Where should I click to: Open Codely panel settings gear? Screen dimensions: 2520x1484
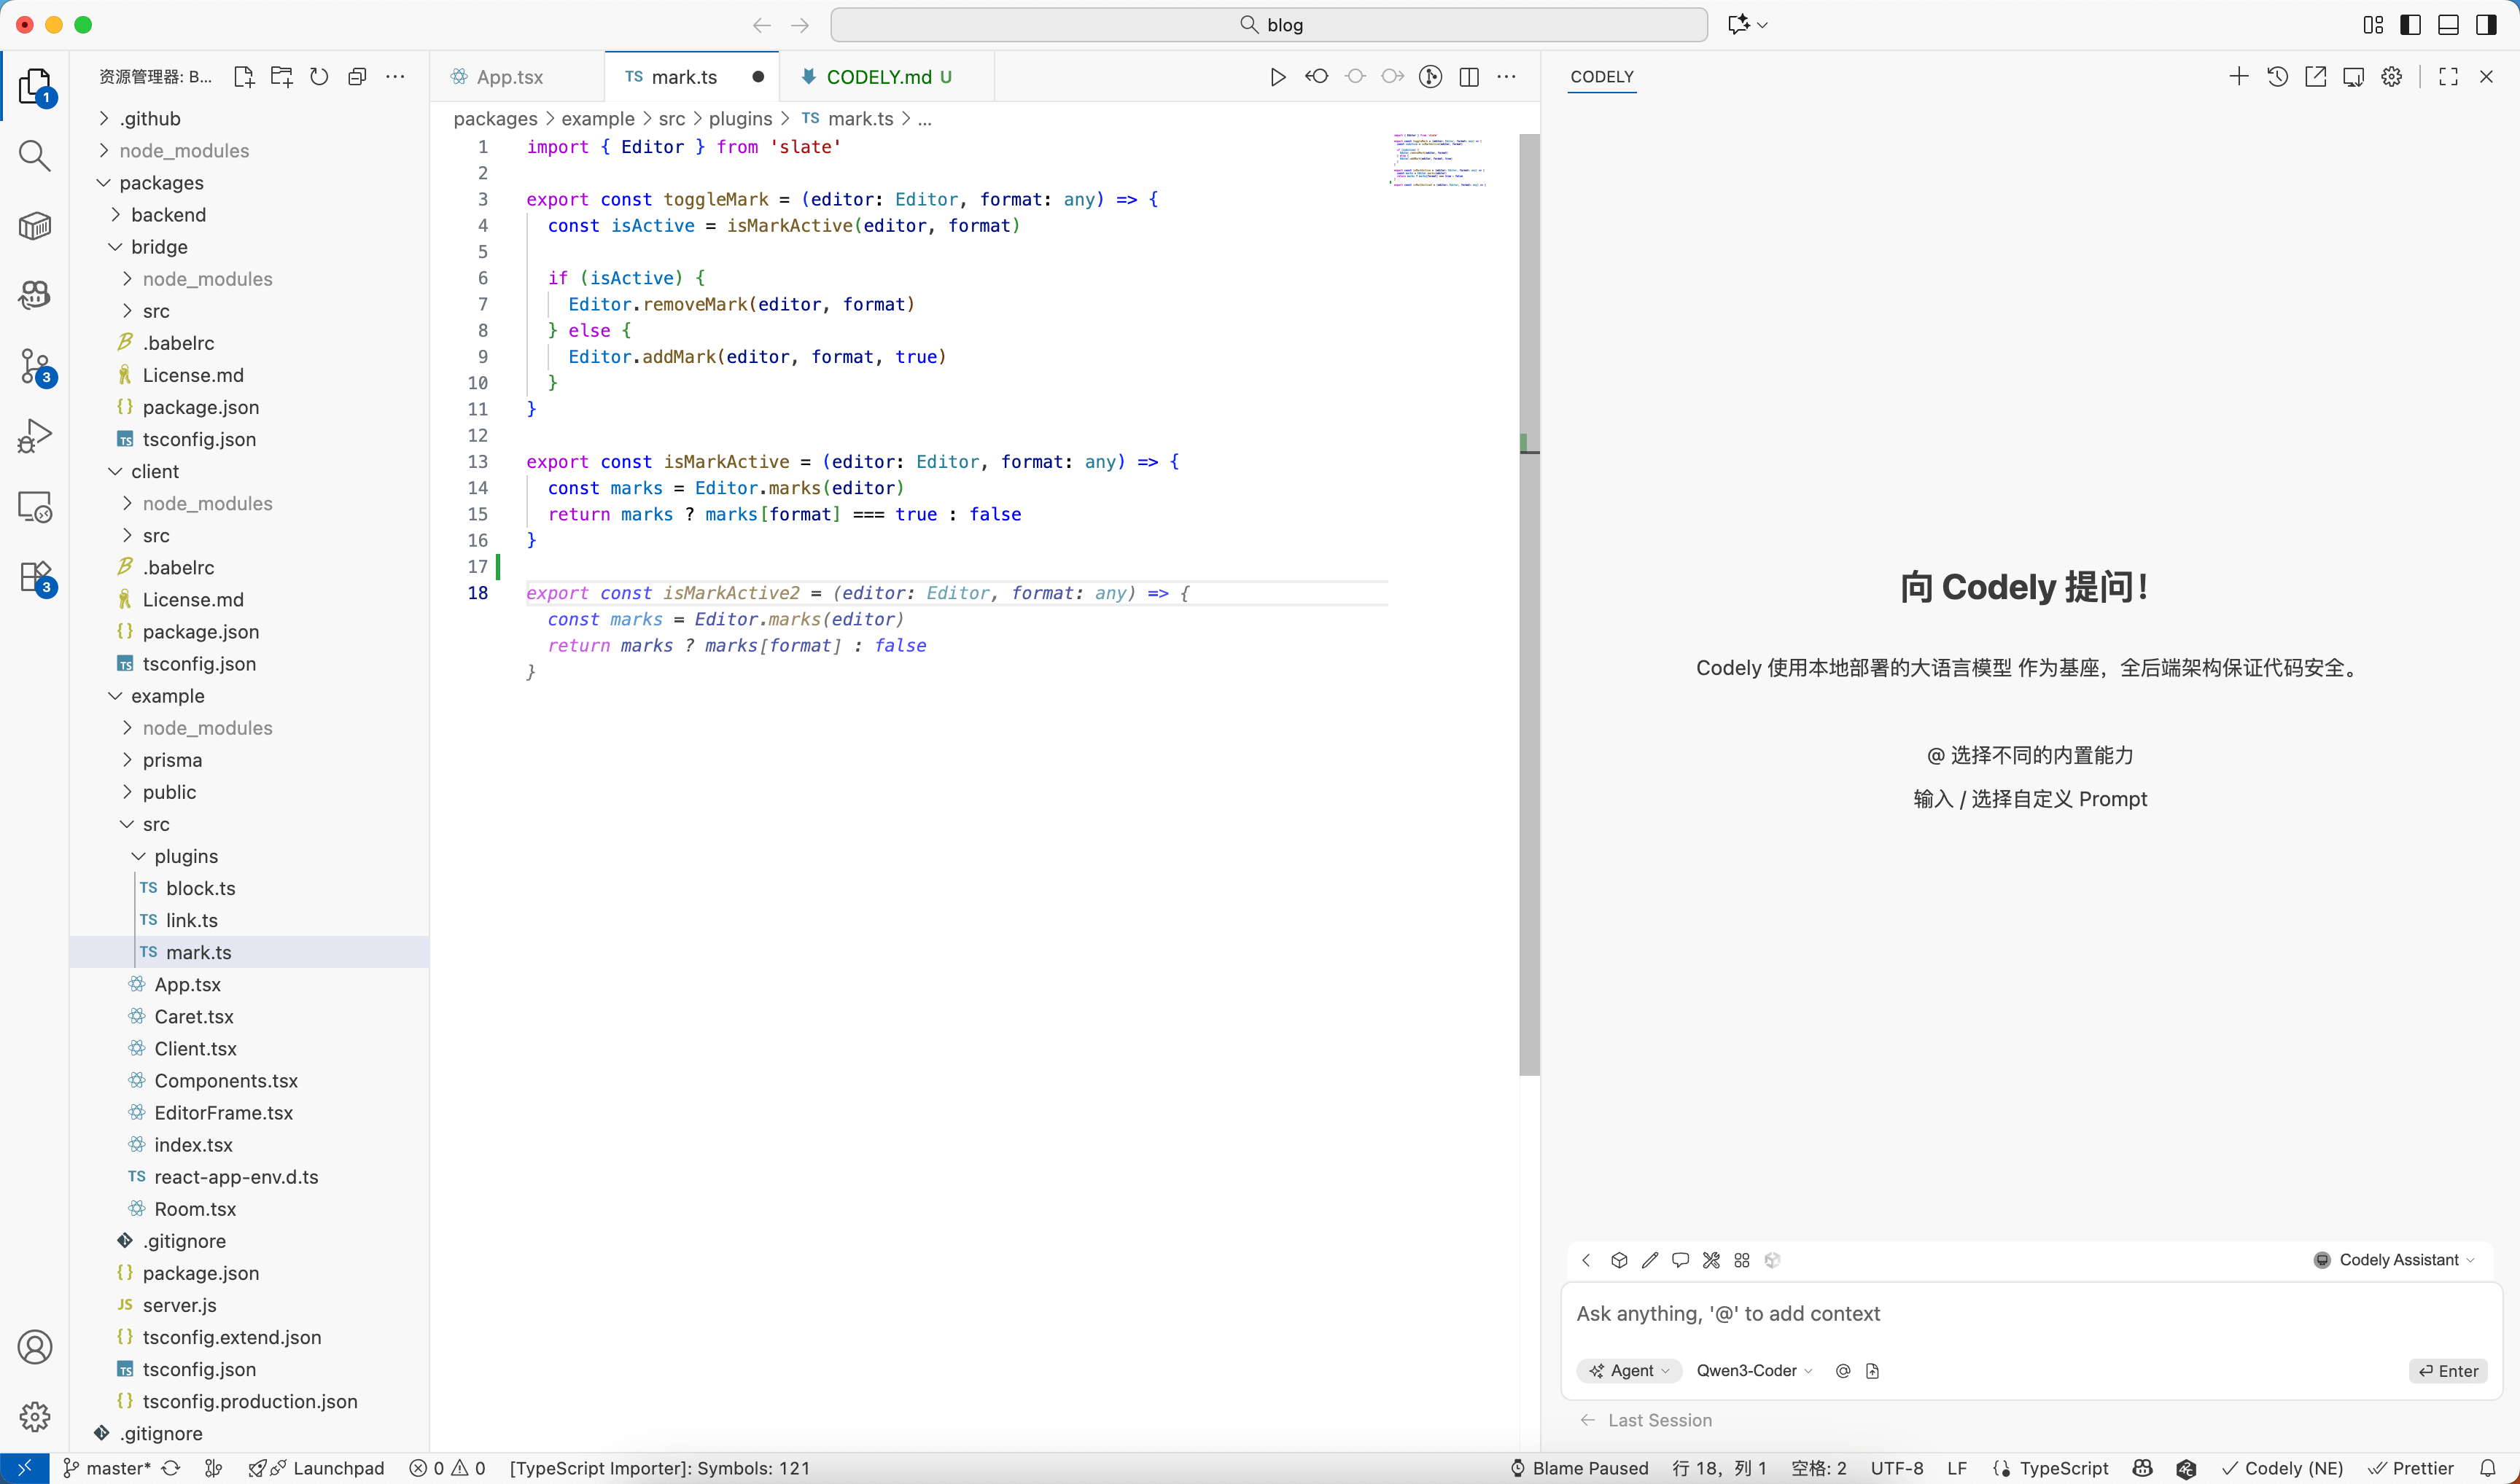point(2391,77)
